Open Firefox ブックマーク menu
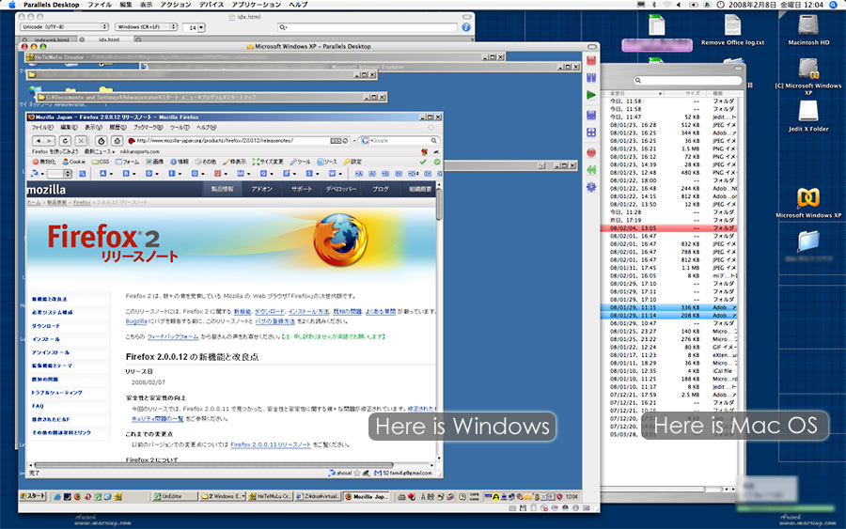Screen dimensions: 846x529 (148, 128)
